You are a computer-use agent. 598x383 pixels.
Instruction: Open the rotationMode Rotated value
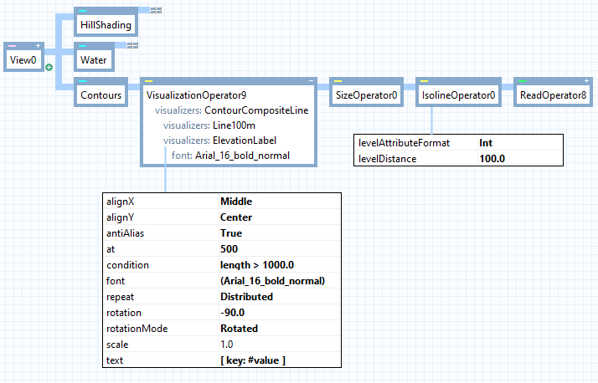click(x=239, y=329)
